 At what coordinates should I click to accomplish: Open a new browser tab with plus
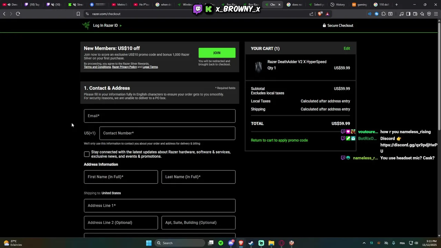coord(397,4)
